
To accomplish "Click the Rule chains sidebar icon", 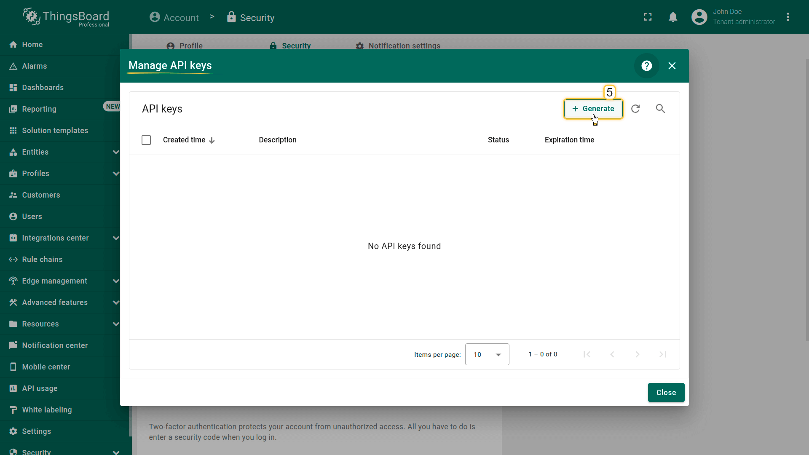I will point(13,260).
